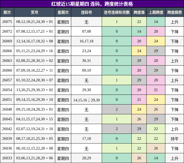Click 跨度值 21 in row 26051
The height and width of the screenshot is (163, 184).
coord(139,100)
